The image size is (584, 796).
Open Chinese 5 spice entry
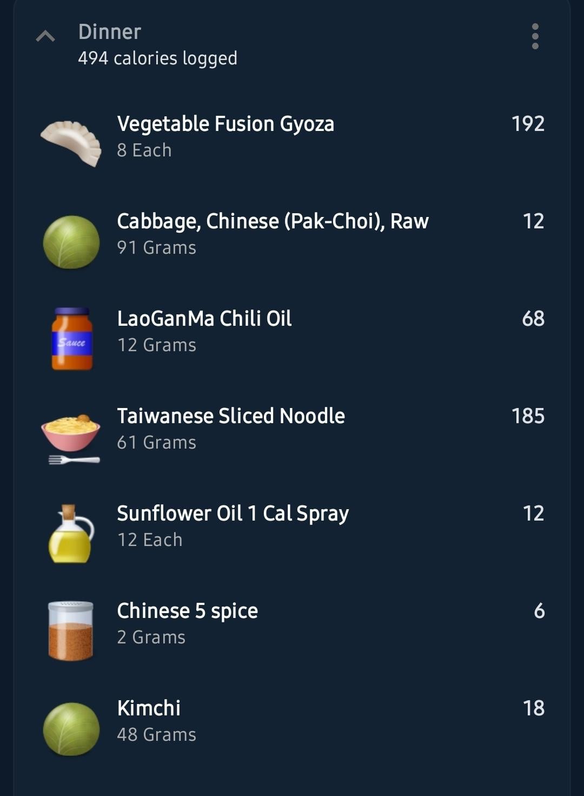[292, 623]
